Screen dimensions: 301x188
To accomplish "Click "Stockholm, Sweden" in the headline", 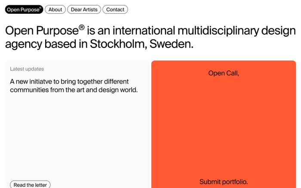I will (x=141, y=44).
